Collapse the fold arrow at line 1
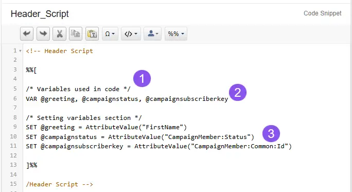352x192 pixels. pos(20,51)
